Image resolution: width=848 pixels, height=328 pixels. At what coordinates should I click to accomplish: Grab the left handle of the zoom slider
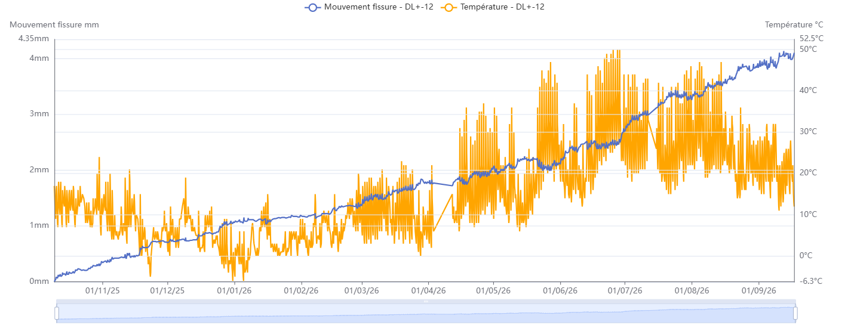coord(57,313)
